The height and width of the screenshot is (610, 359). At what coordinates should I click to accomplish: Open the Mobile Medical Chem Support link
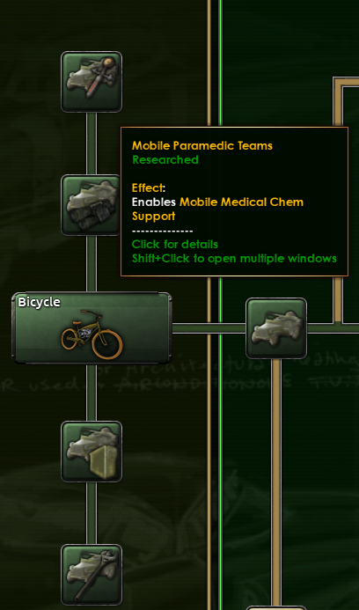[x=218, y=209]
